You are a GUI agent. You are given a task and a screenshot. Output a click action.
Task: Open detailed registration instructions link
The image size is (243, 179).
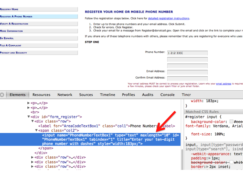coord(169,18)
